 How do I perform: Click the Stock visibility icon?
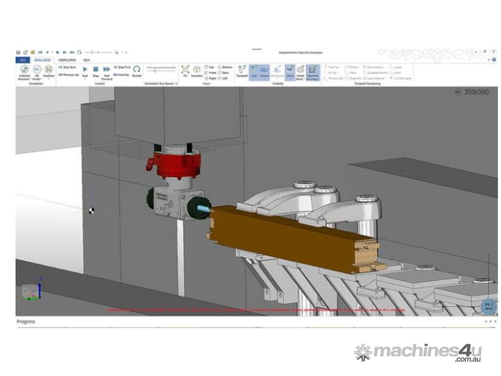pos(290,71)
